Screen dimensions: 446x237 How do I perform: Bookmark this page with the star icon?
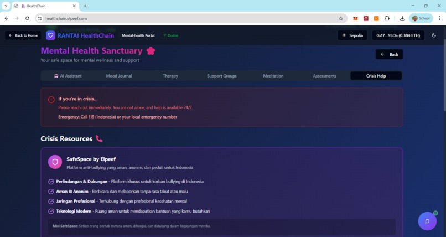[341, 18]
